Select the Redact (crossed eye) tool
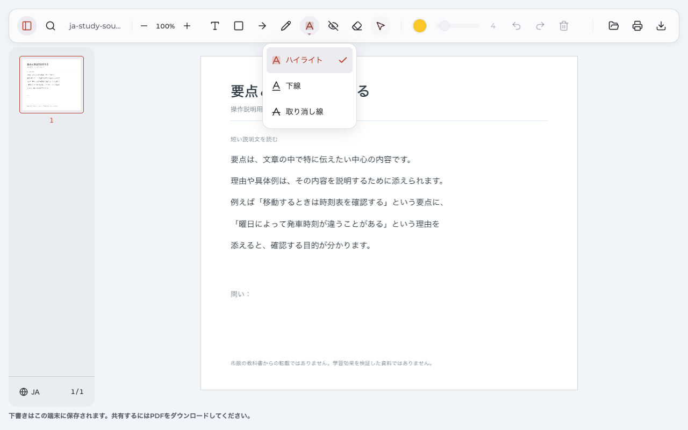 (x=333, y=26)
